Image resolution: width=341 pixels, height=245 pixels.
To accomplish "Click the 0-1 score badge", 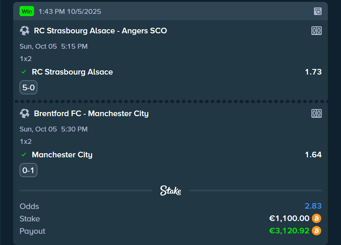I will pos(28,171).
